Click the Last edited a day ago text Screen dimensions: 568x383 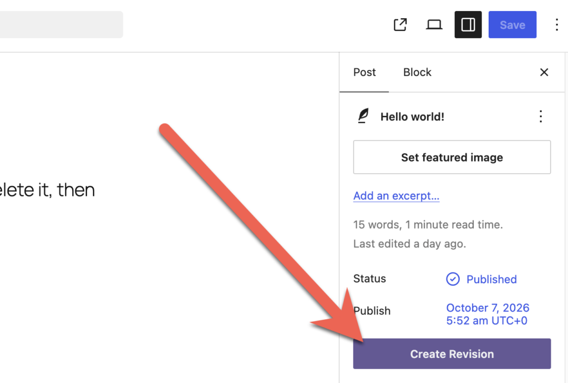pyautogui.click(x=409, y=244)
